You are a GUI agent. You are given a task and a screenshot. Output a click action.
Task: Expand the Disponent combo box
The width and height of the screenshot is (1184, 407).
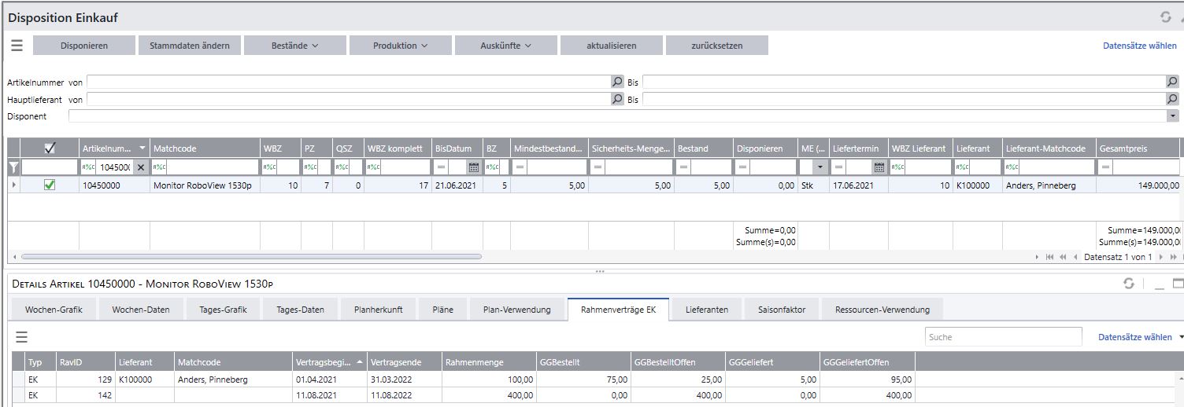pos(1173,116)
